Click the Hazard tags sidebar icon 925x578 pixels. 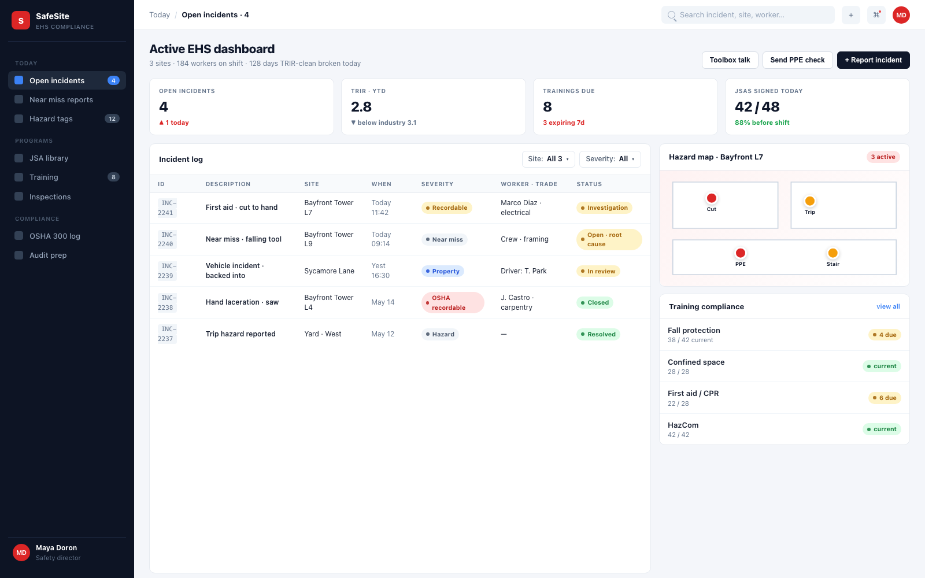point(19,118)
